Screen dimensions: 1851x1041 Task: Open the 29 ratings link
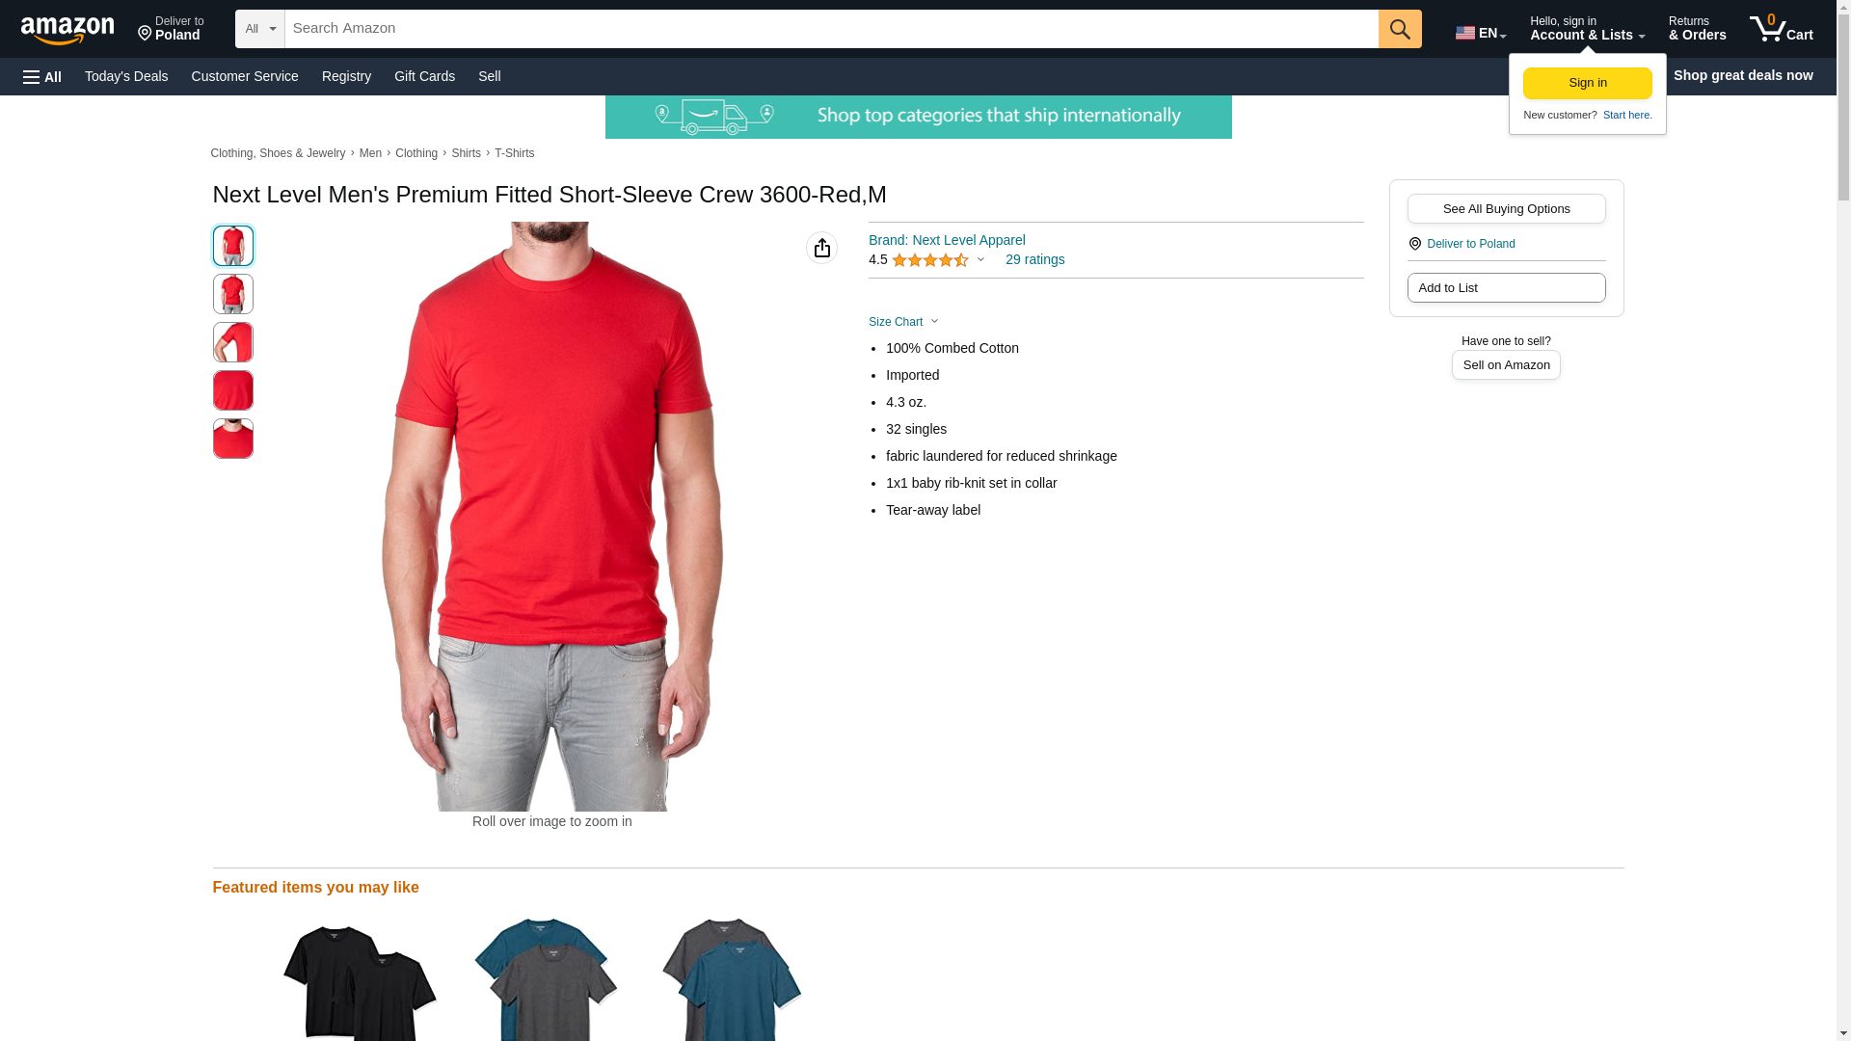(1034, 259)
